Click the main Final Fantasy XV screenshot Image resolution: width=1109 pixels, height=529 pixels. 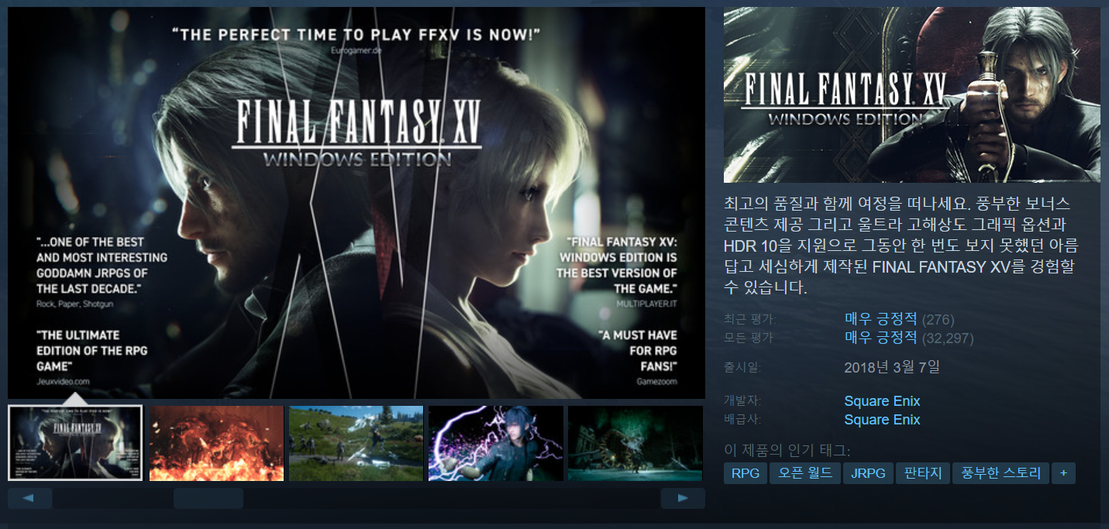point(356,203)
